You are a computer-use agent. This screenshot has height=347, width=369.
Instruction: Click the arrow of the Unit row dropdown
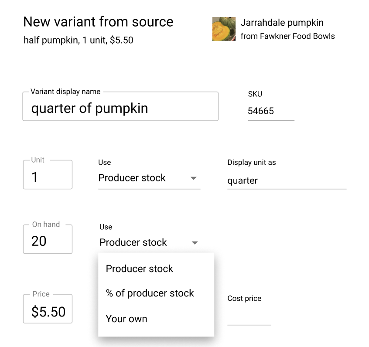point(194,178)
